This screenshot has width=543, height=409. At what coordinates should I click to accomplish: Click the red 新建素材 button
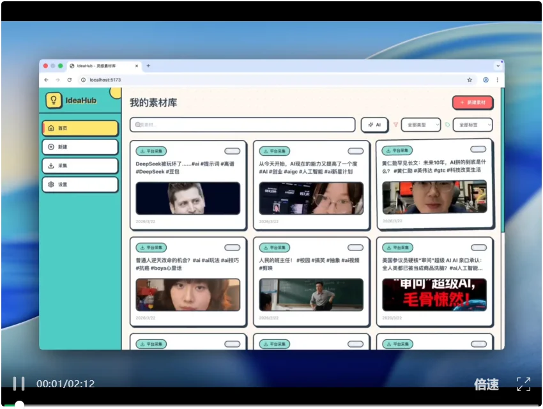(472, 102)
